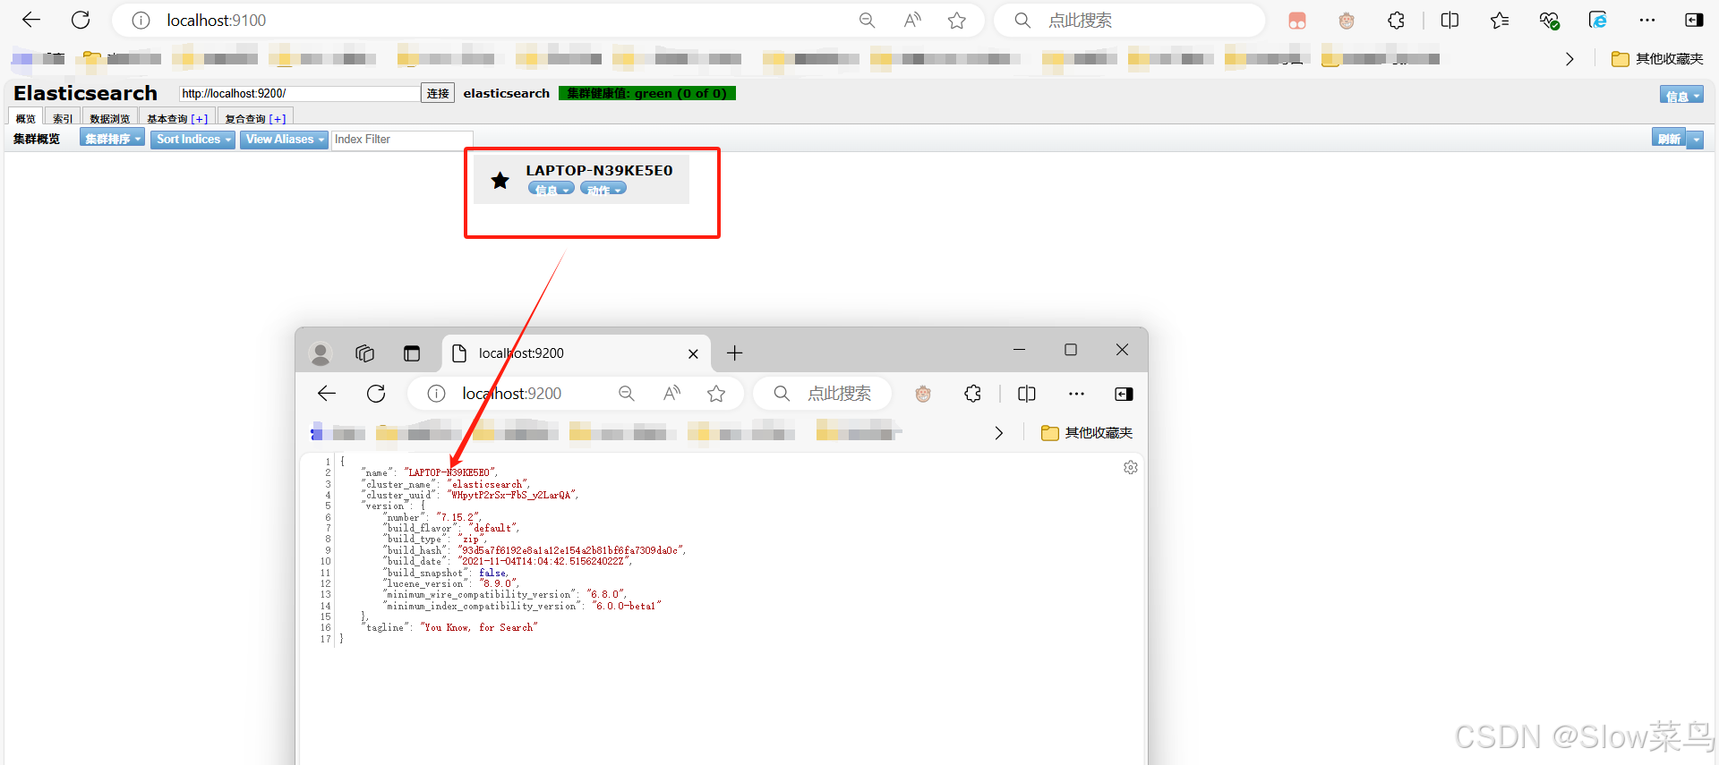Screen dimensions: 1719x765
Task: Open the favorites list icon in the top browser
Action: click(1500, 21)
